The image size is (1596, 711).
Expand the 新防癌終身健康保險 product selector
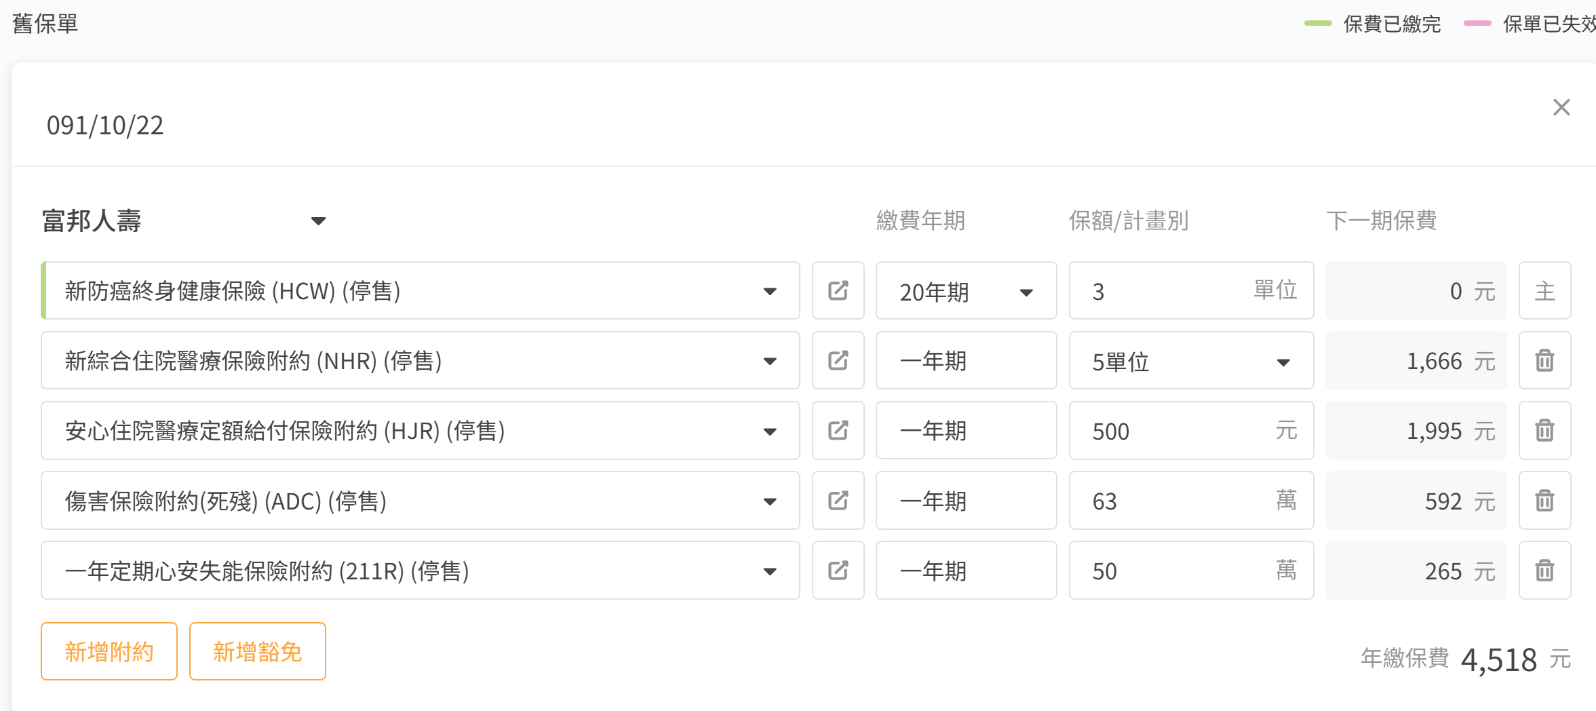click(x=769, y=292)
